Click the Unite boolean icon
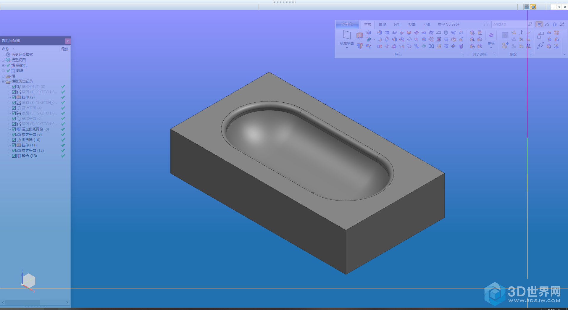The height and width of the screenshot is (310, 568). click(x=369, y=39)
